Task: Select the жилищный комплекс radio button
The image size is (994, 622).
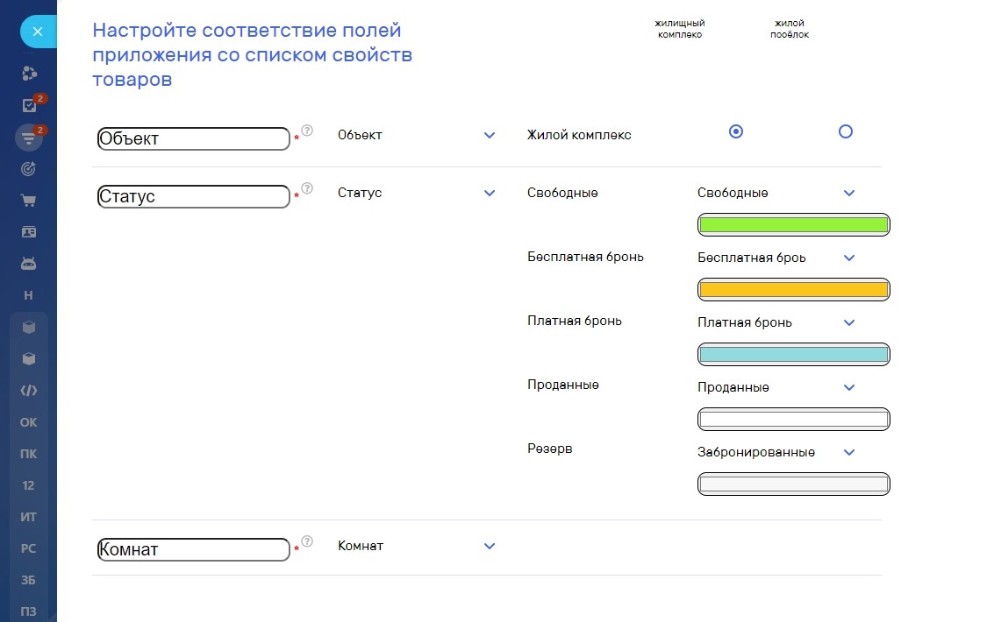Action: point(736,131)
